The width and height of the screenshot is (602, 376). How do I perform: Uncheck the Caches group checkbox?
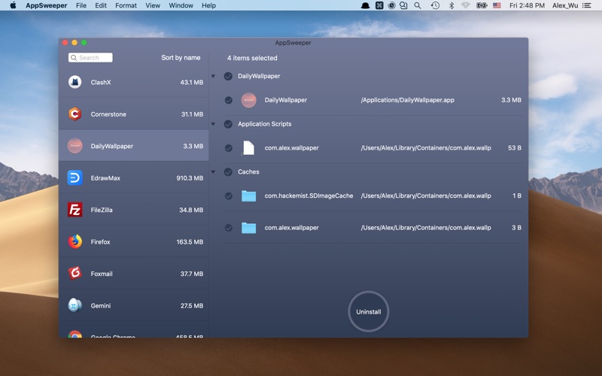(228, 172)
